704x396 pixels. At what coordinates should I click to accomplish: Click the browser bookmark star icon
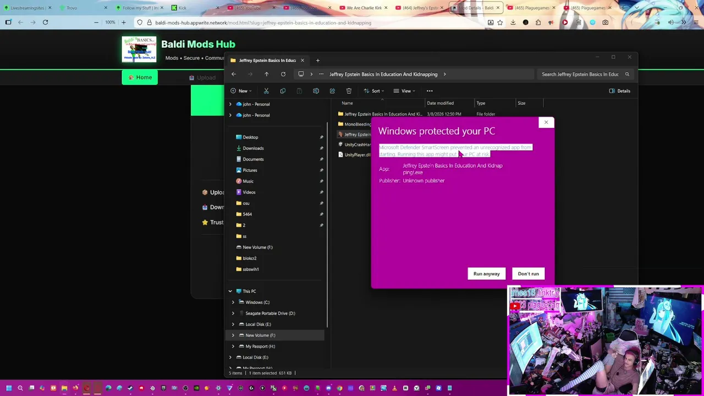pyautogui.click(x=500, y=23)
